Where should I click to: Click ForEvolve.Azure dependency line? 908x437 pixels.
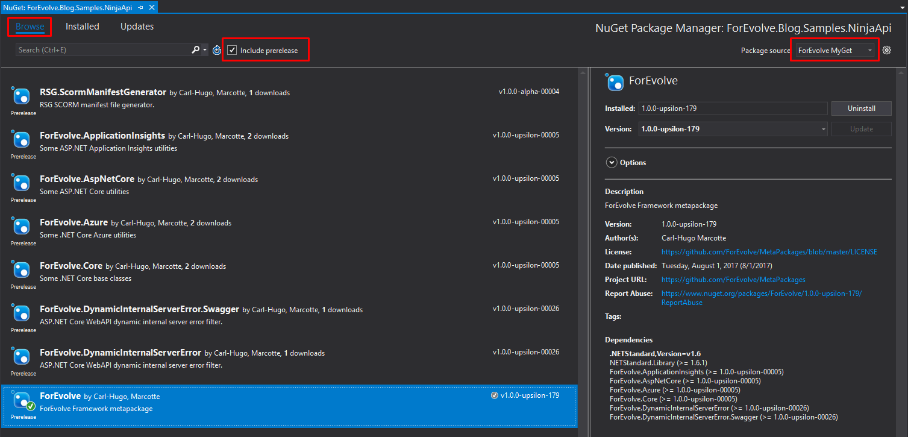pyautogui.click(x=675, y=390)
